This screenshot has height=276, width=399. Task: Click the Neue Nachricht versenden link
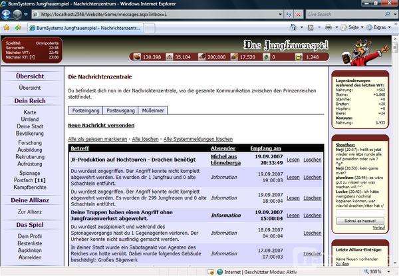tap(101, 125)
